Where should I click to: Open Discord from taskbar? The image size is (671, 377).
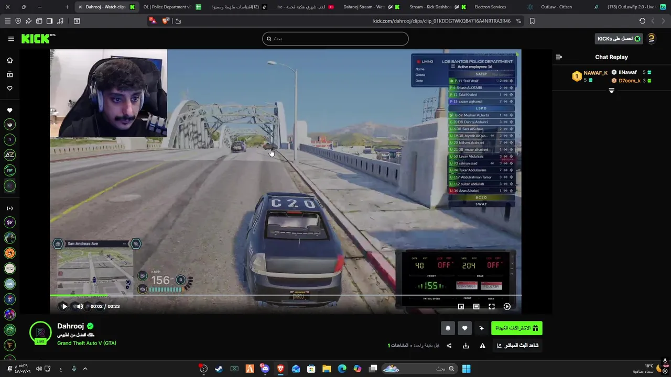[265, 369]
